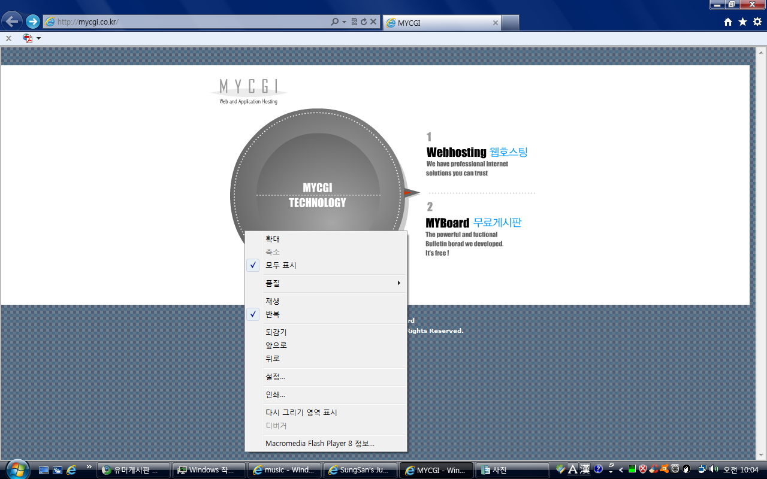Screen dimensions: 767x479
Task: Switch to the 유머게시판 taskbar window
Action: (x=134, y=470)
